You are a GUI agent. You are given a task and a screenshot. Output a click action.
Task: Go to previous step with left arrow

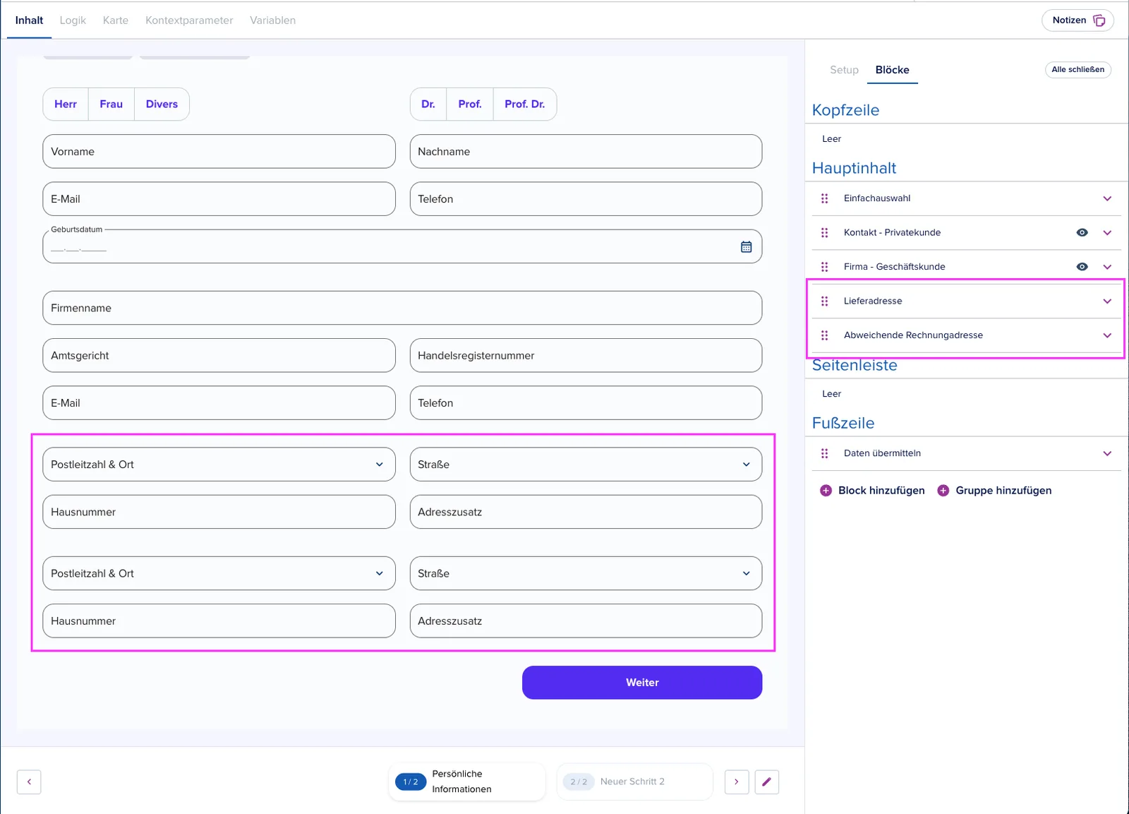(x=29, y=782)
